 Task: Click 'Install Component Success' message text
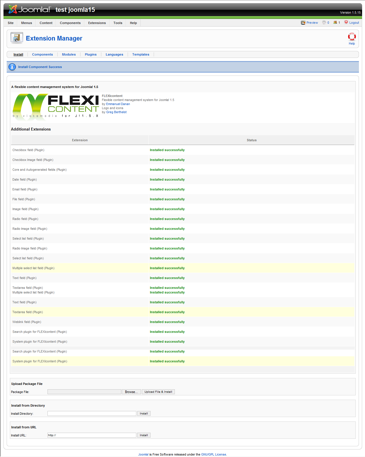tap(40, 67)
